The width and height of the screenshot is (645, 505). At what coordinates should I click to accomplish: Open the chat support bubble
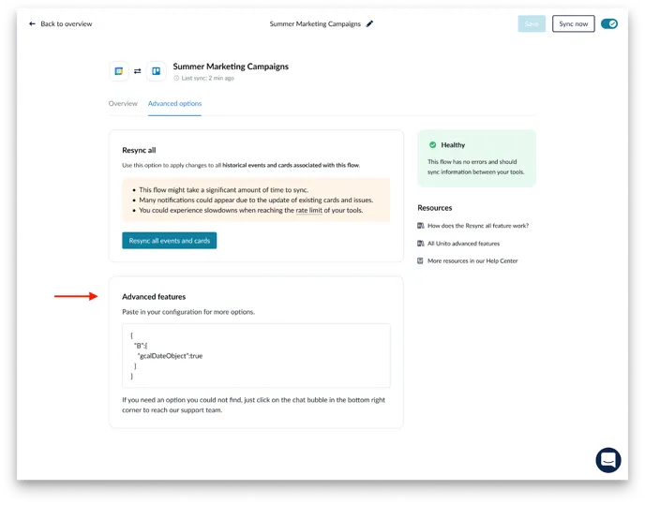tap(607, 460)
